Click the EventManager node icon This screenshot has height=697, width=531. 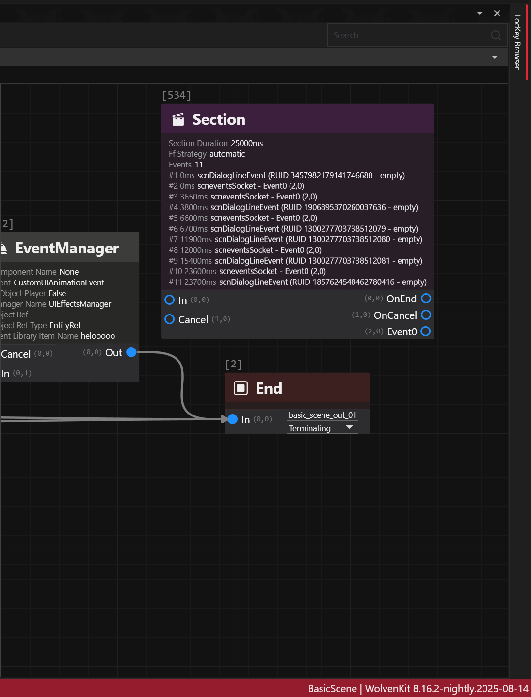[x=4, y=249]
